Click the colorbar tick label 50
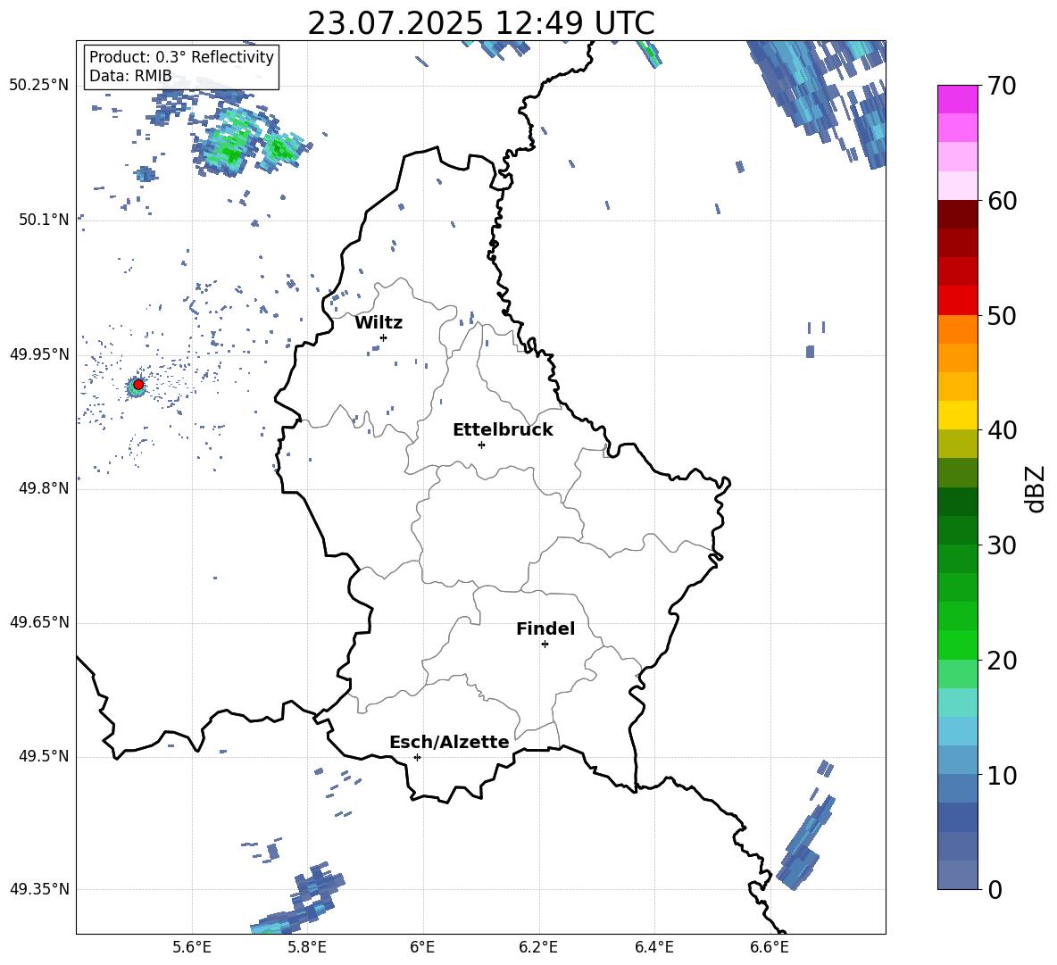 1002,316
